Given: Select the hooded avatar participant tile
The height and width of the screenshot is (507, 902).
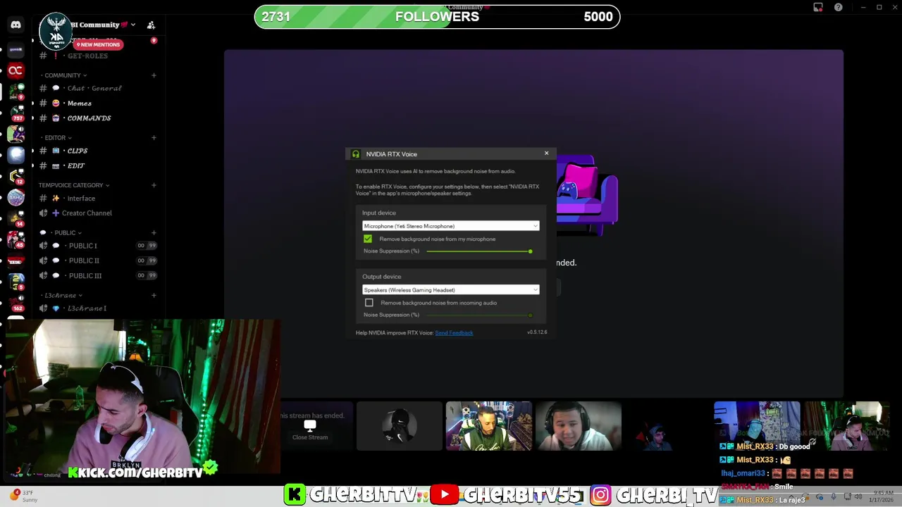Looking at the screenshot, I should (x=399, y=426).
